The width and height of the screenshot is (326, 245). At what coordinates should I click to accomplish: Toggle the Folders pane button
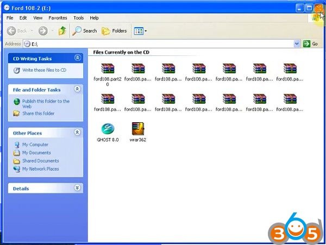(x=114, y=31)
